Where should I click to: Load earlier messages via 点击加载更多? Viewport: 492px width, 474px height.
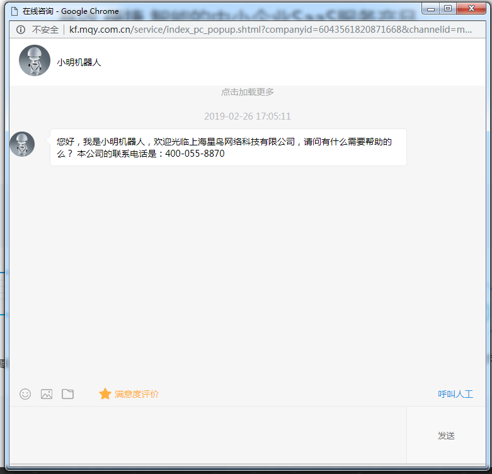tap(247, 92)
